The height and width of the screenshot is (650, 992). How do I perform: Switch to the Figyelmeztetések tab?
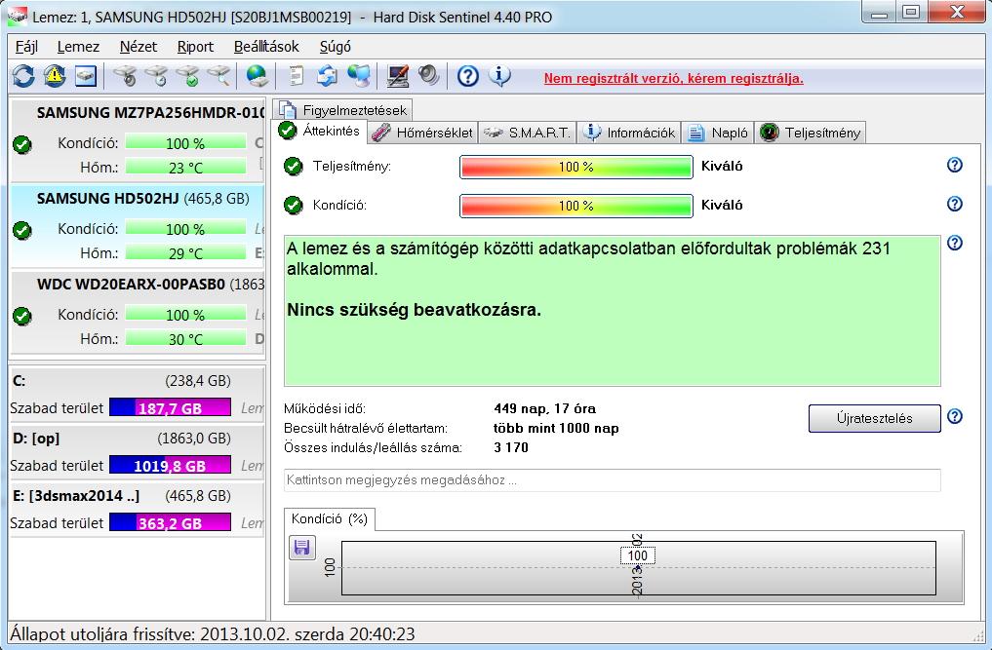tap(343, 110)
